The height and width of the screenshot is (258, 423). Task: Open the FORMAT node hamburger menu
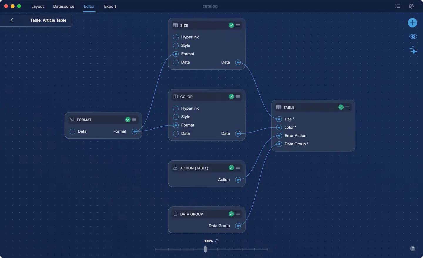[134, 119]
